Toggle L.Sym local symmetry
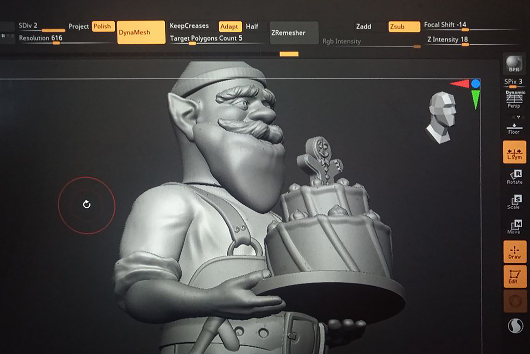 [514, 152]
